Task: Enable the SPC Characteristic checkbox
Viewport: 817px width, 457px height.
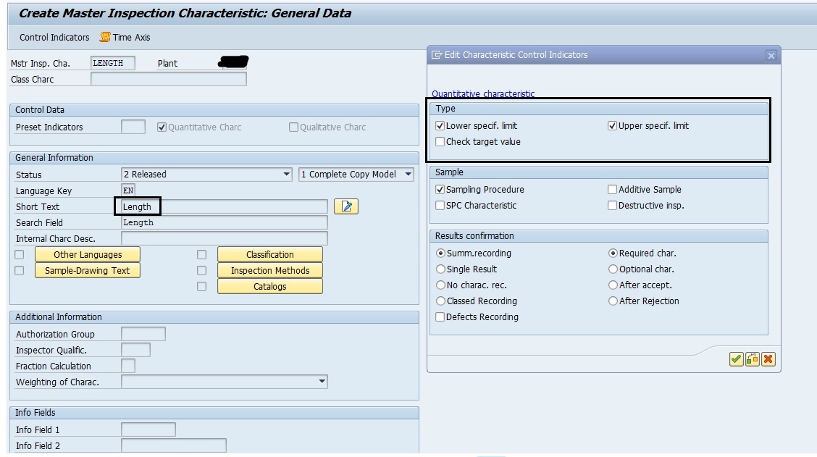Action: click(440, 205)
